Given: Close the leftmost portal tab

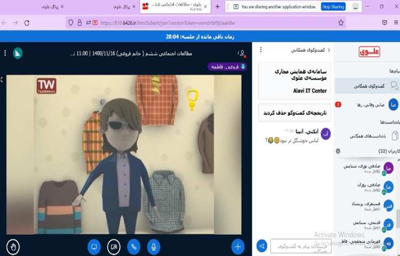Looking at the screenshot, I should pos(62,6).
